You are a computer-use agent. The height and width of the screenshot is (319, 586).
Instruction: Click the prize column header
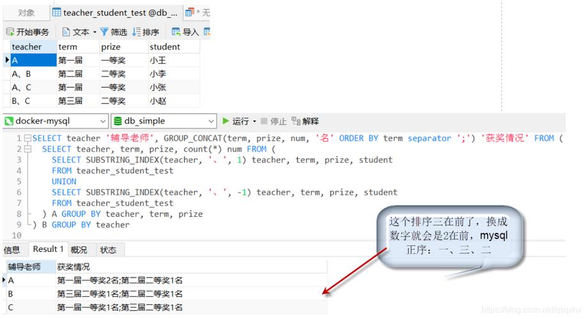(x=124, y=47)
